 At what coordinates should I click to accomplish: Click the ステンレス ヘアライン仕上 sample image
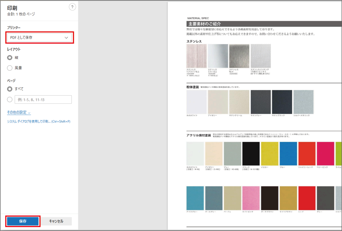[197, 56]
